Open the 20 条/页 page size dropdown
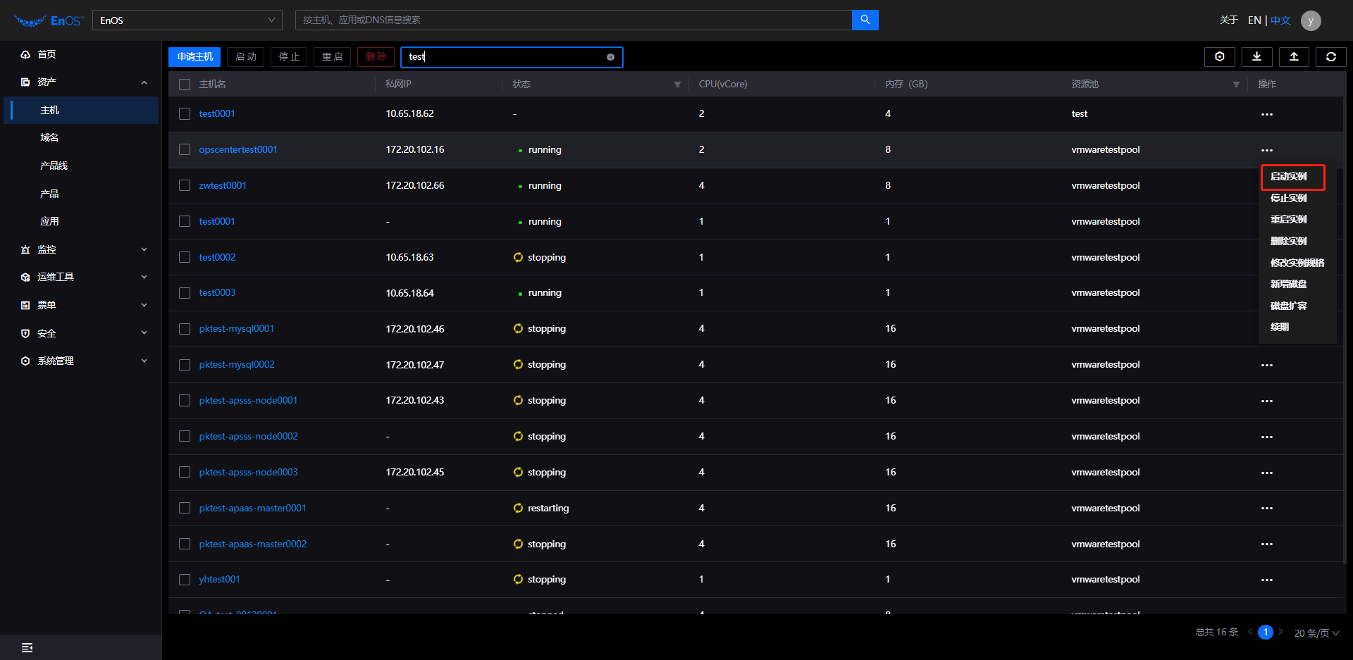Screen dimensions: 1353x660 (1316, 633)
